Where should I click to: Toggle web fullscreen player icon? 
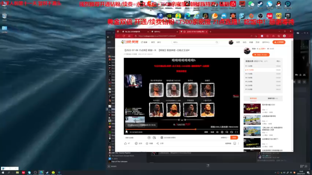tap(232, 132)
